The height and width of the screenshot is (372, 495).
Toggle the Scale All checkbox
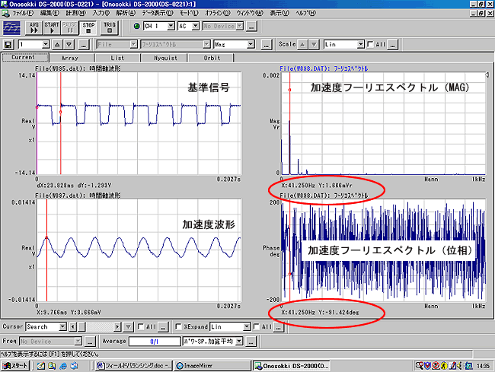click(371, 44)
